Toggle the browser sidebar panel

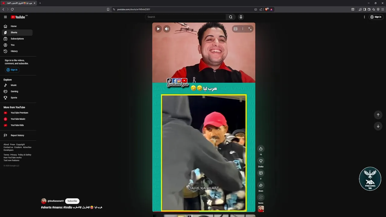click(x=364, y=9)
